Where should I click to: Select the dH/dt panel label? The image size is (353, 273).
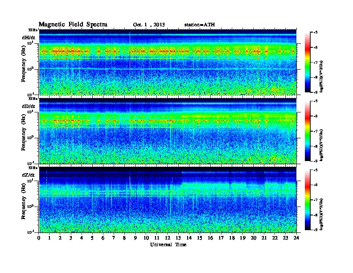point(29,37)
